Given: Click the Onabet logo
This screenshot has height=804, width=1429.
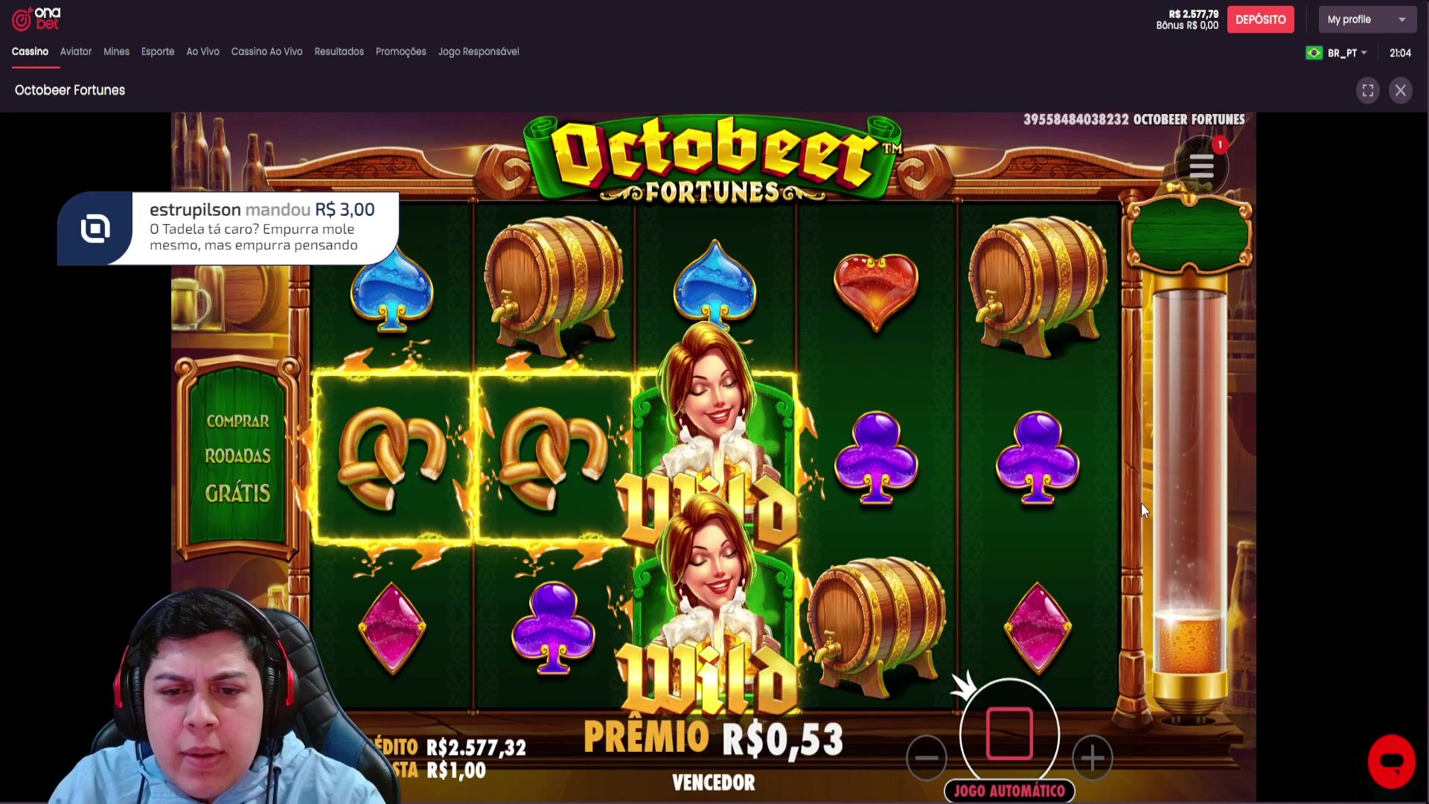Looking at the screenshot, I should pyautogui.click(x=36, y=19).
